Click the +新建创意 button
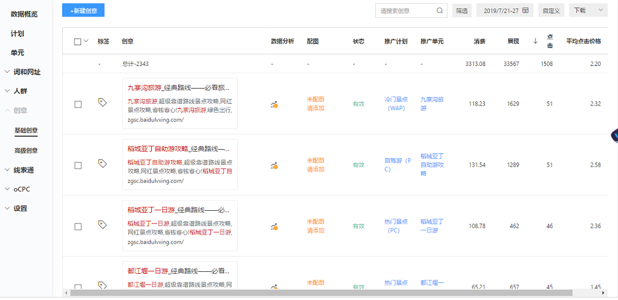The height and width of the screenshot is (300, 618). [83, 10]
